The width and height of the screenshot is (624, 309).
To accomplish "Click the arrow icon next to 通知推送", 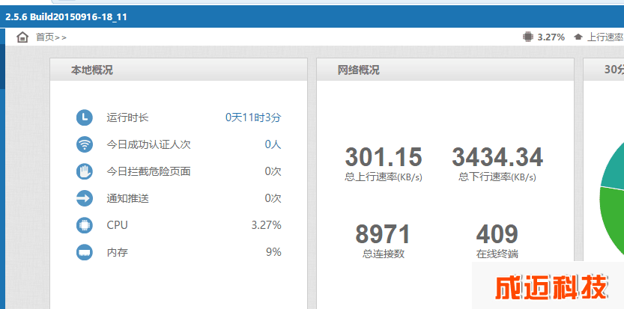I will (85, 198).
